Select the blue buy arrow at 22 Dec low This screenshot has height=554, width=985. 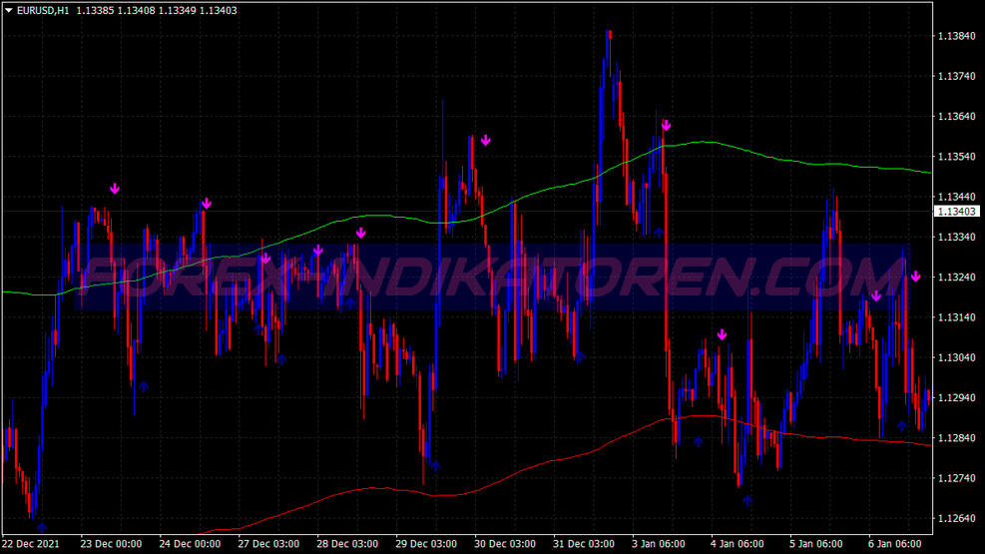(41, 526)
